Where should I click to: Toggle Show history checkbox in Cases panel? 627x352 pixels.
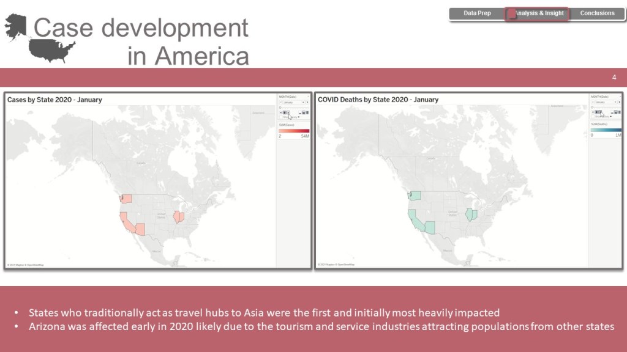(280, 117)
